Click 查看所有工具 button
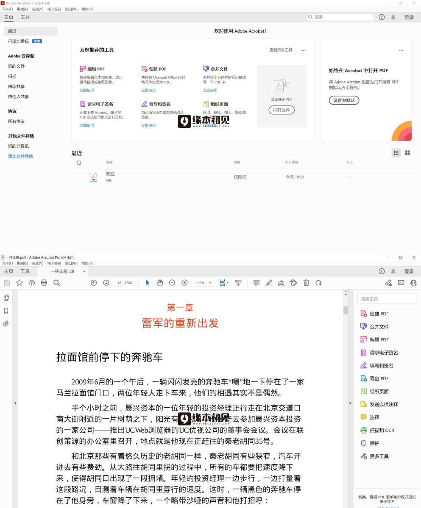 click(281, 50)
